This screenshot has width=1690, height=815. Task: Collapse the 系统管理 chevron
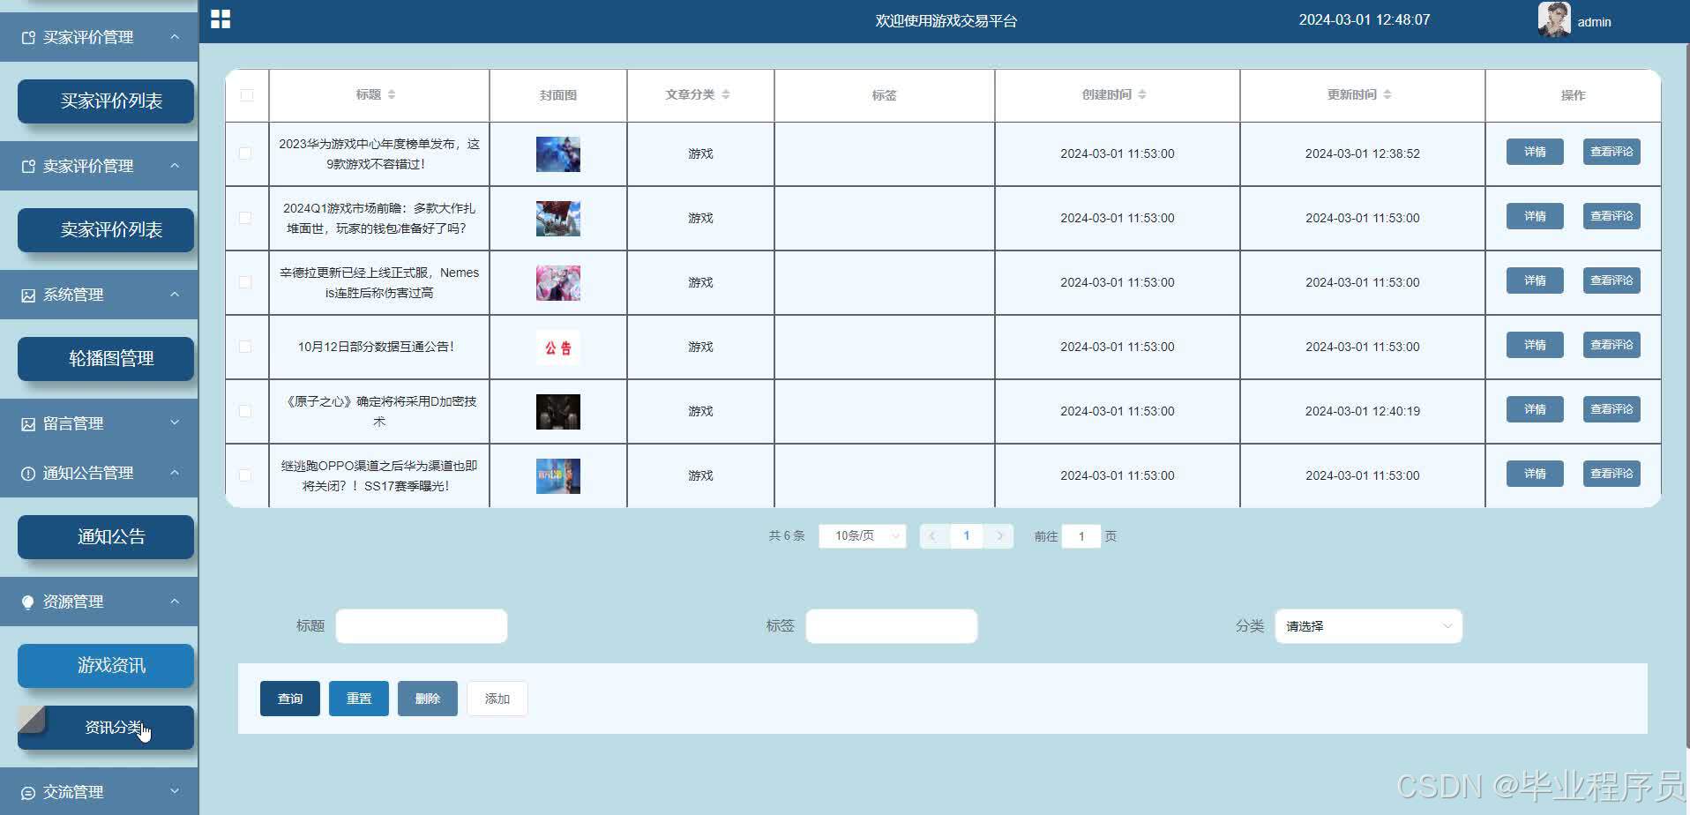pyautogui.click(x=175, y=295)
